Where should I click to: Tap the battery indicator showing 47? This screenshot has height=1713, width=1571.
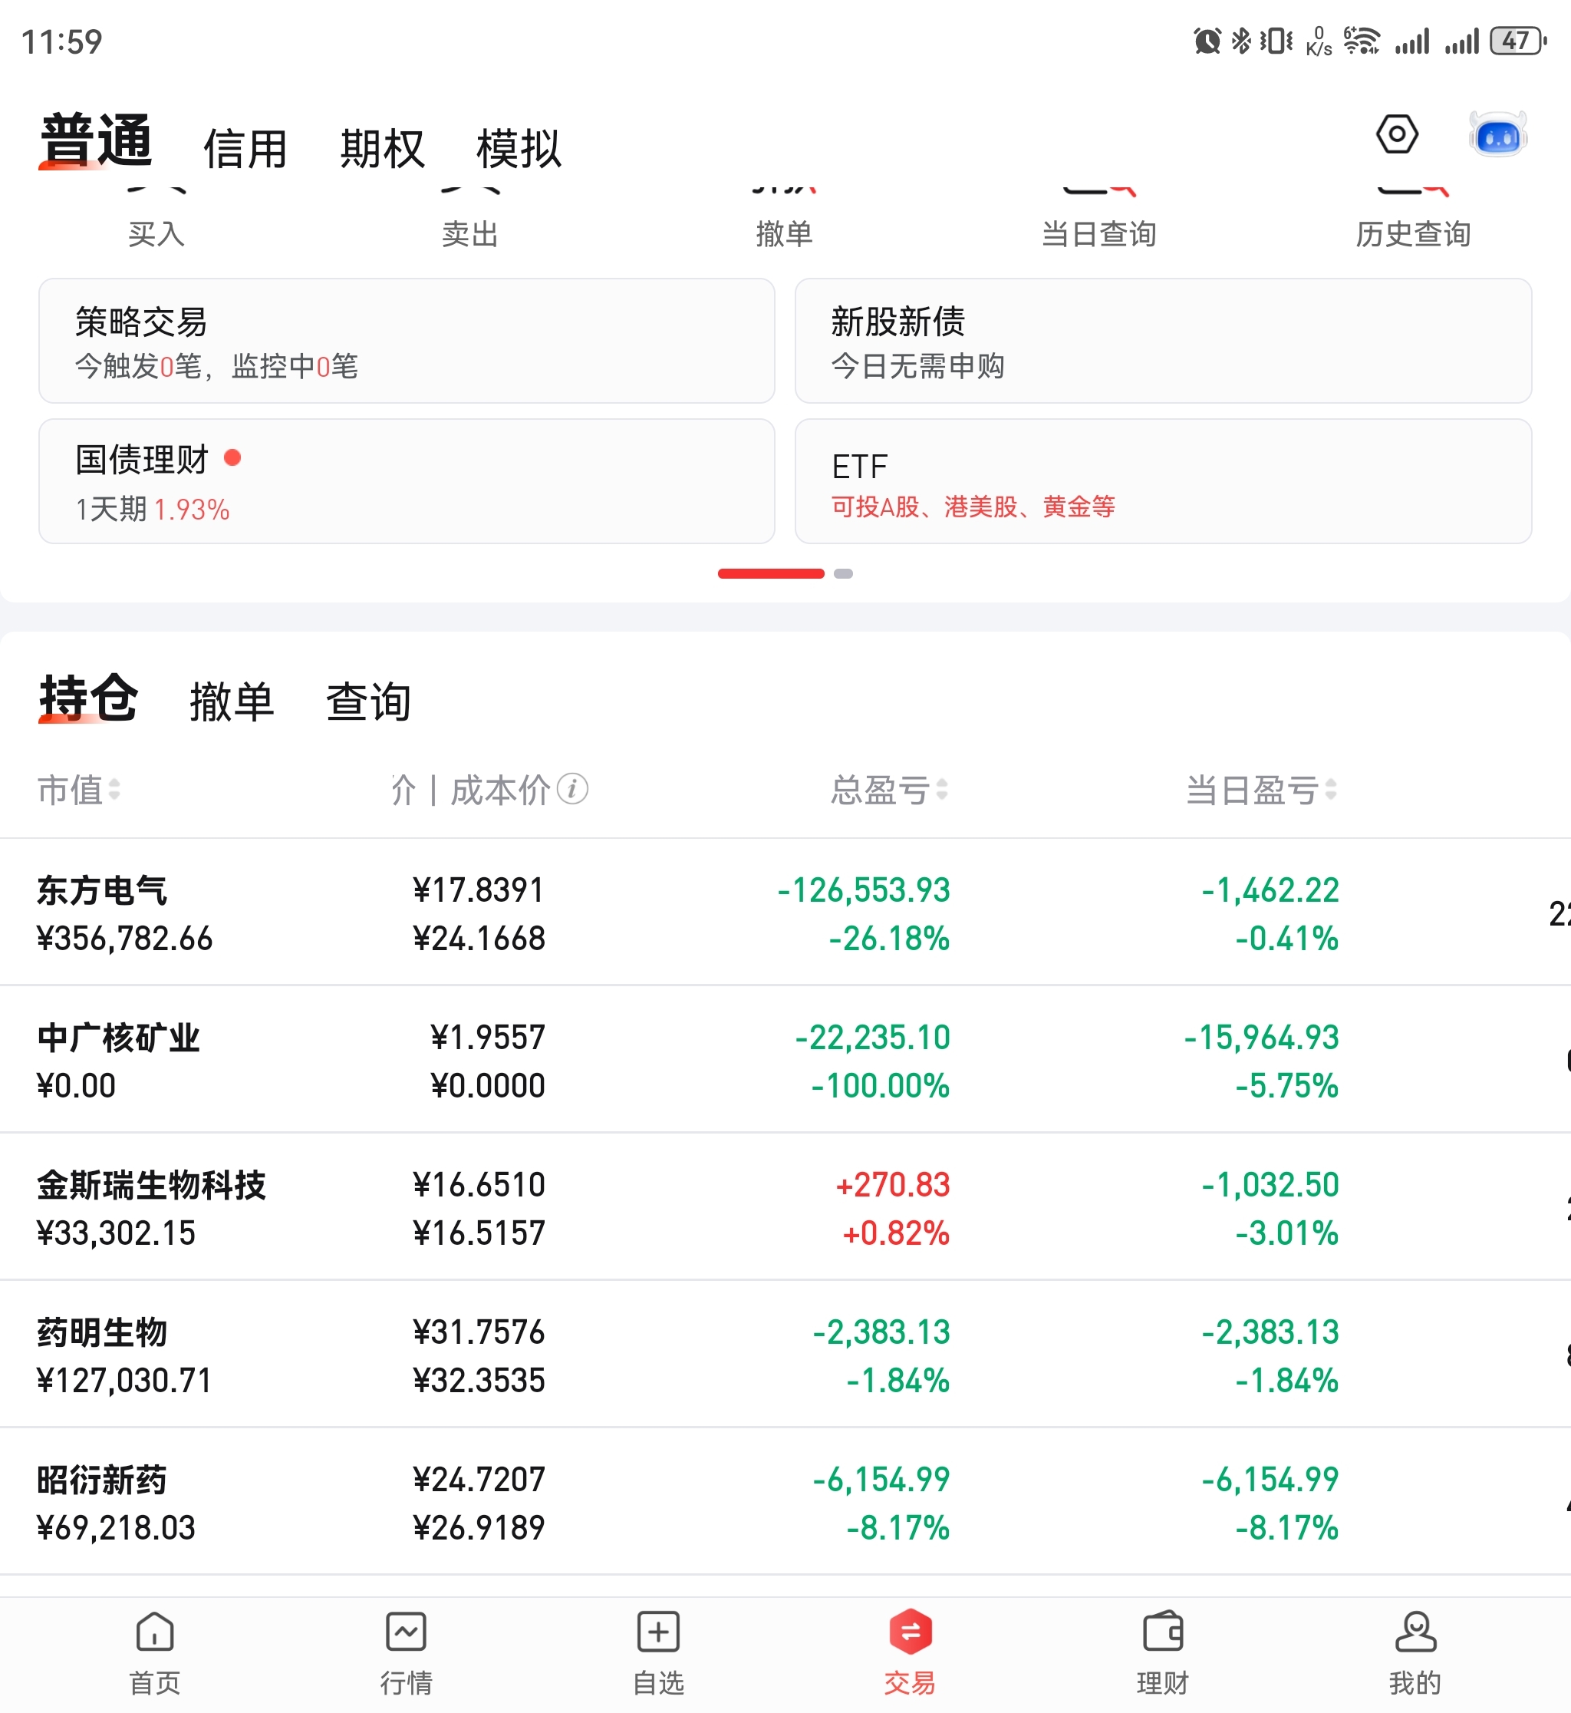point(1519,41)
